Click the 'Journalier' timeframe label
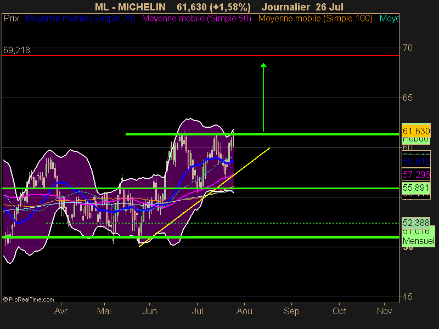This screenshot has height=329, width=439. tap(285, 7)
